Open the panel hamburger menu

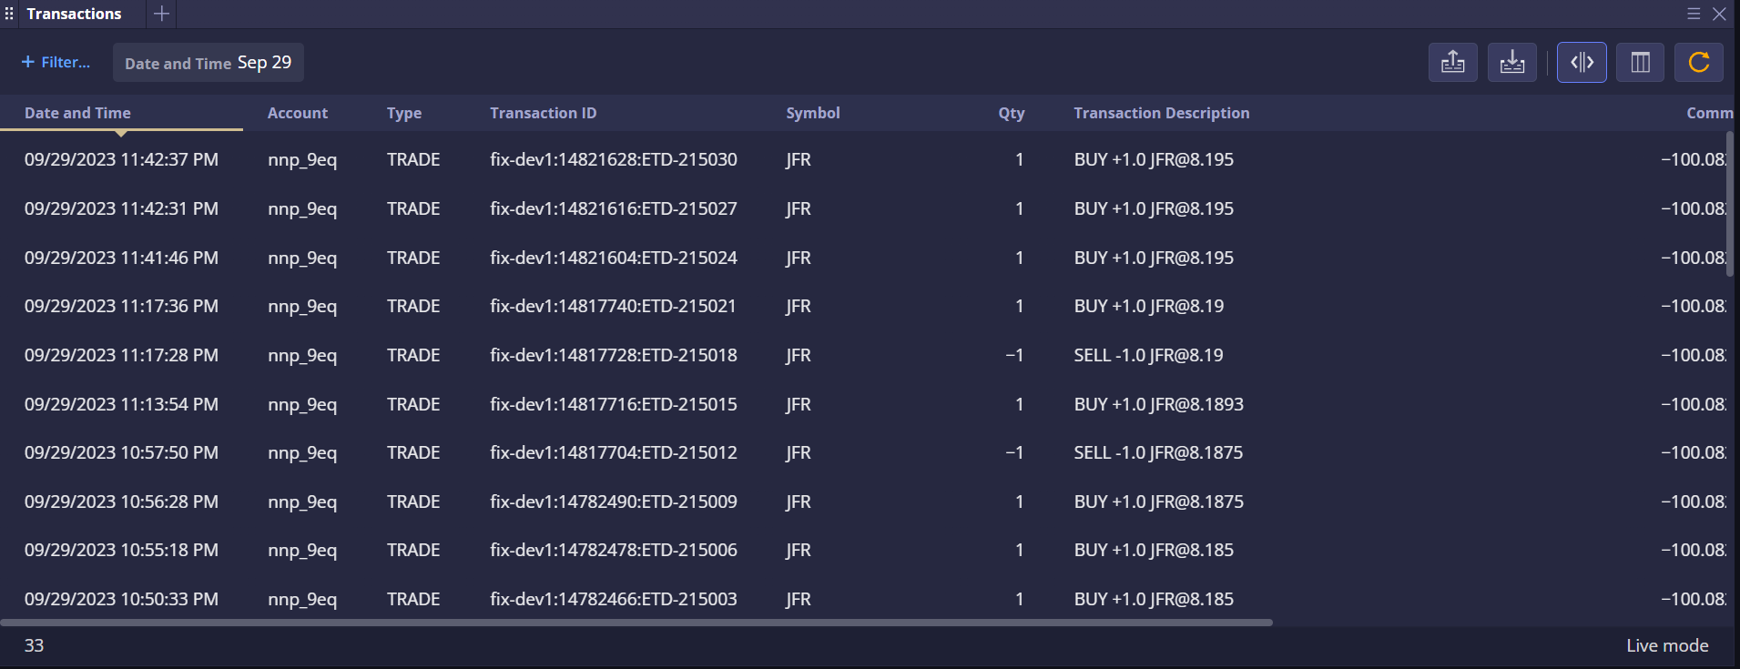(1693, 14)
